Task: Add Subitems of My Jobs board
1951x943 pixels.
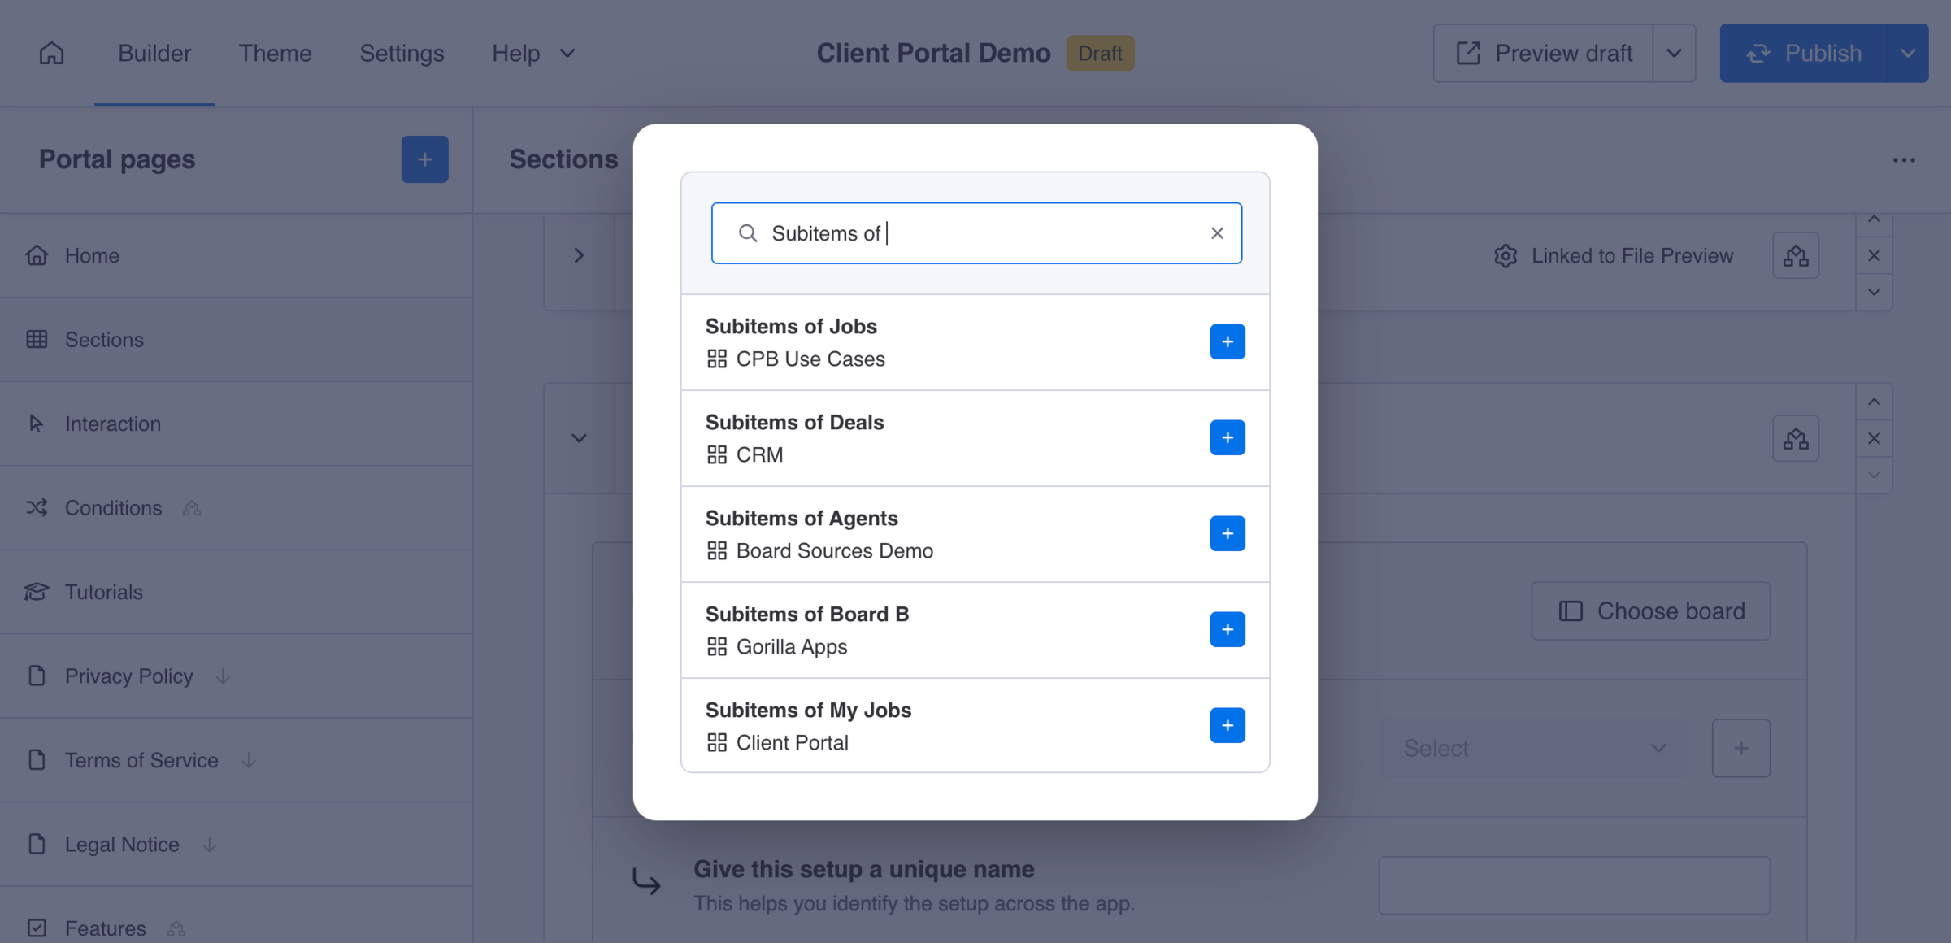Action: point(1227,725)
